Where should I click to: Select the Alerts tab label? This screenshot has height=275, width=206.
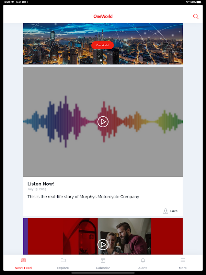[143, 268]
